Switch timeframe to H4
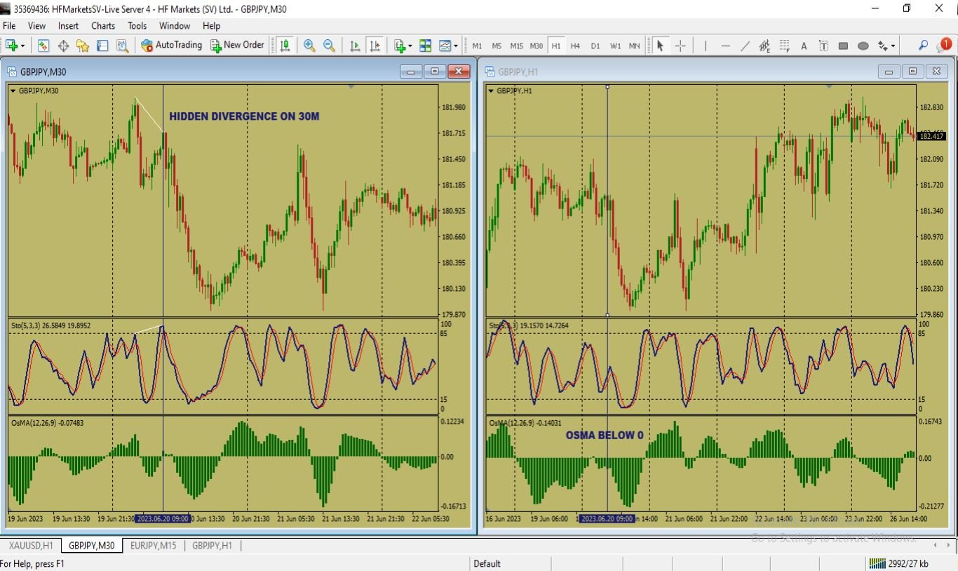Screen dimensions: 958x571 [x=575, y=46]
